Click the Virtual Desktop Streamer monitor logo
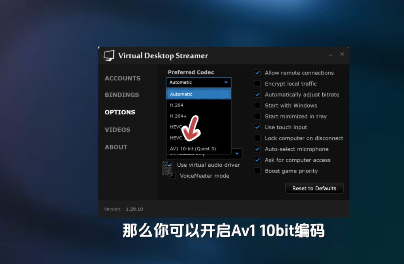The image size is (404, 264). (x=109, y=55)
